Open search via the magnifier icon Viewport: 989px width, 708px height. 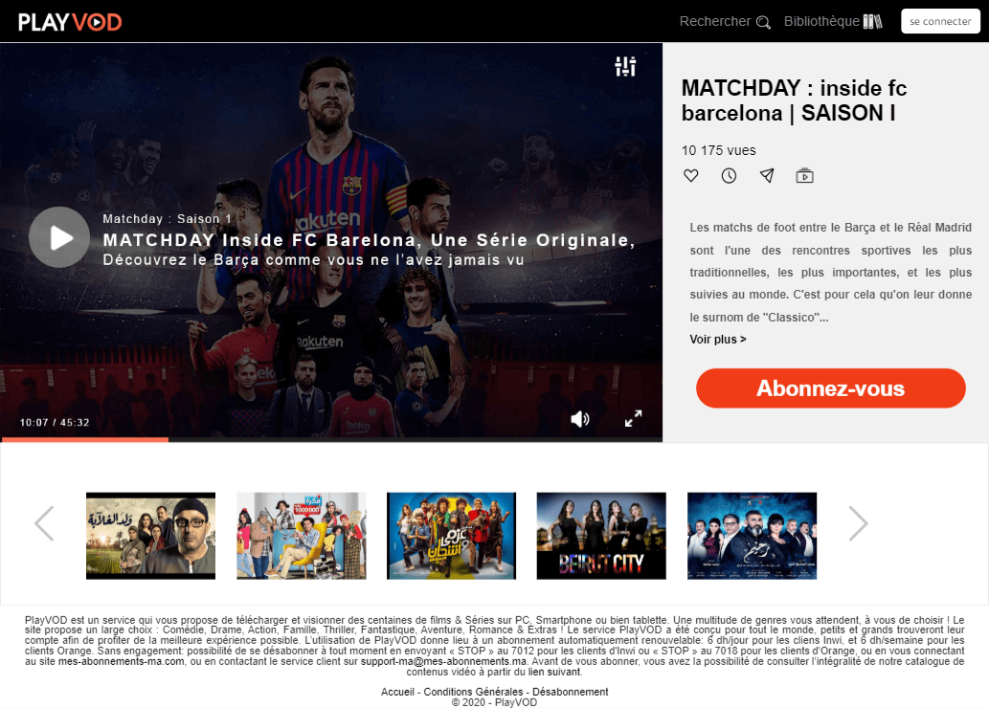[763, 23]
